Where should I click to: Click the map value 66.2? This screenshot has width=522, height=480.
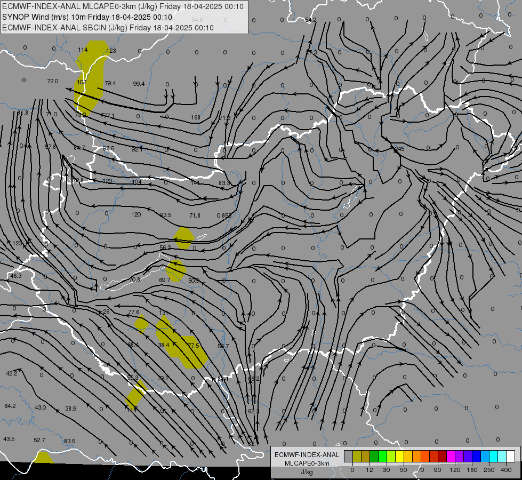tap(254, 379)
